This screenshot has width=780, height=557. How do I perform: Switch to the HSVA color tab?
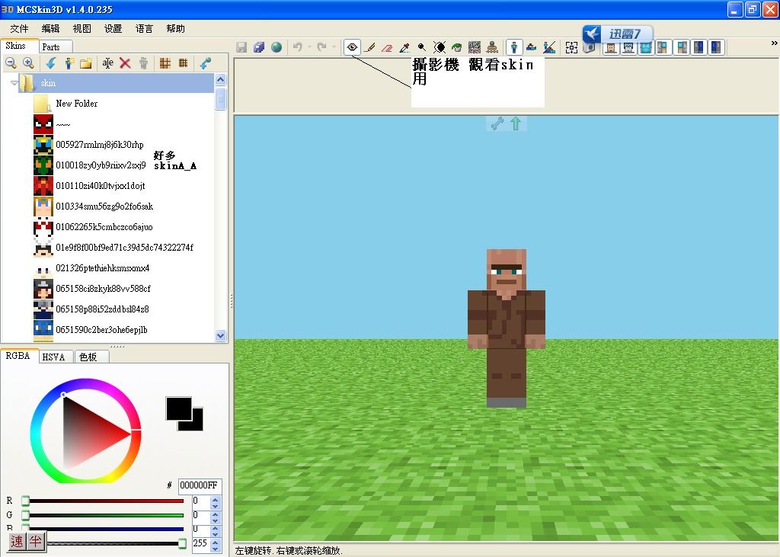[53, 357]
